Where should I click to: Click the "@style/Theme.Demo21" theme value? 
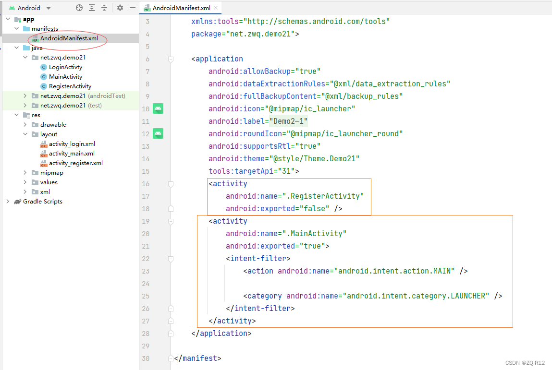(x=314, y=159)
